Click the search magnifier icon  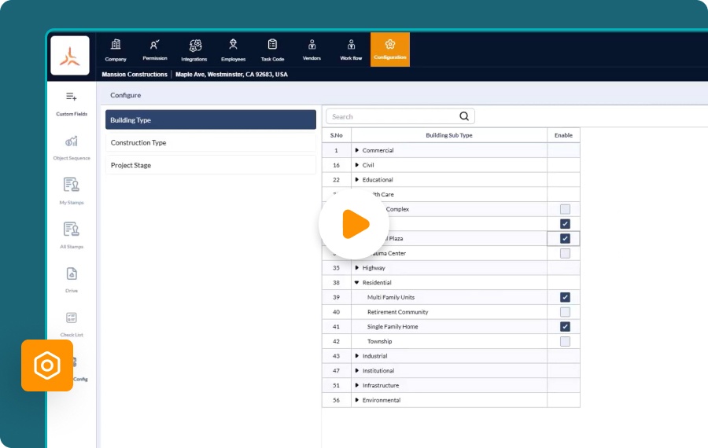point(463,116)
